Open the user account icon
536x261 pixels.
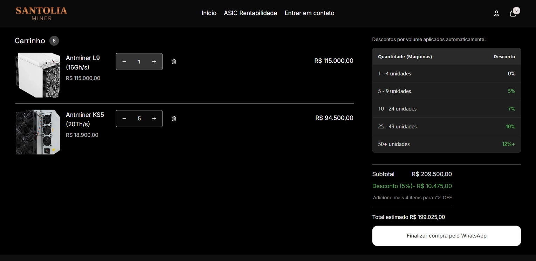click(496, 13)
